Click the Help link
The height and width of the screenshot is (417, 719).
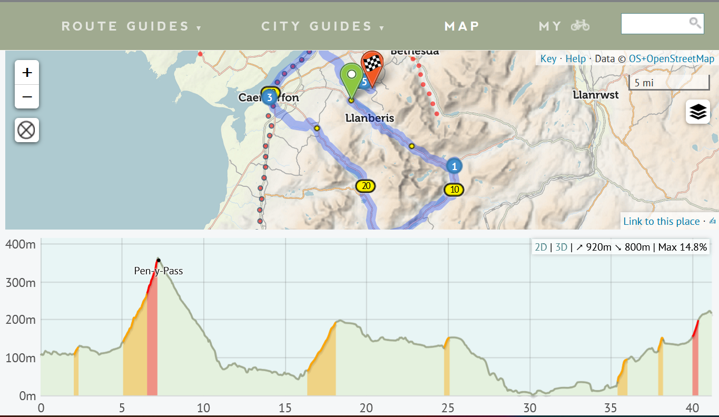pos(575,58)
